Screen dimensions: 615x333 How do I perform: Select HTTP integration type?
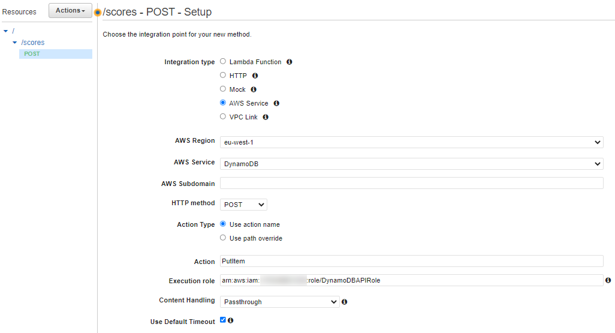[223, 75]
